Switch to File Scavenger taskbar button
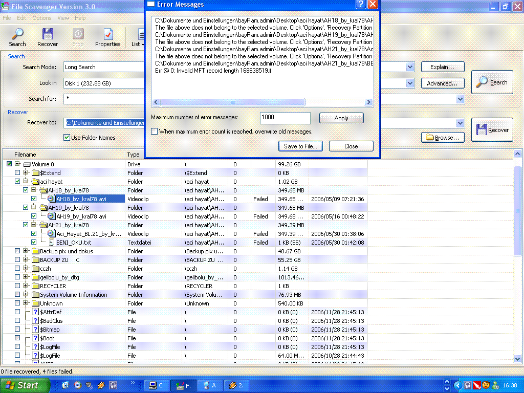The height and width of the screenshot is (393, 524). tap(183, 385)
